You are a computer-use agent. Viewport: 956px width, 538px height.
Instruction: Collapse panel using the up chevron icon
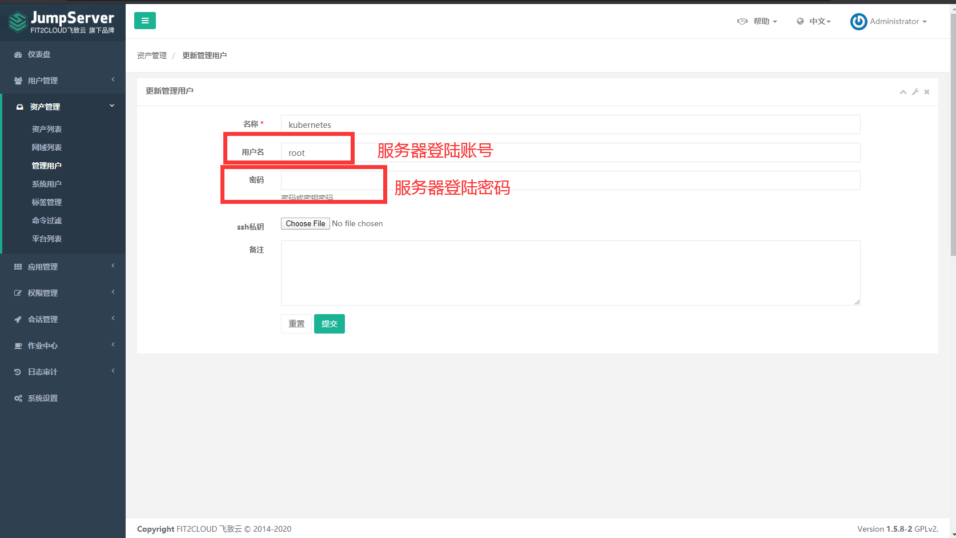[x=903, y=92]
